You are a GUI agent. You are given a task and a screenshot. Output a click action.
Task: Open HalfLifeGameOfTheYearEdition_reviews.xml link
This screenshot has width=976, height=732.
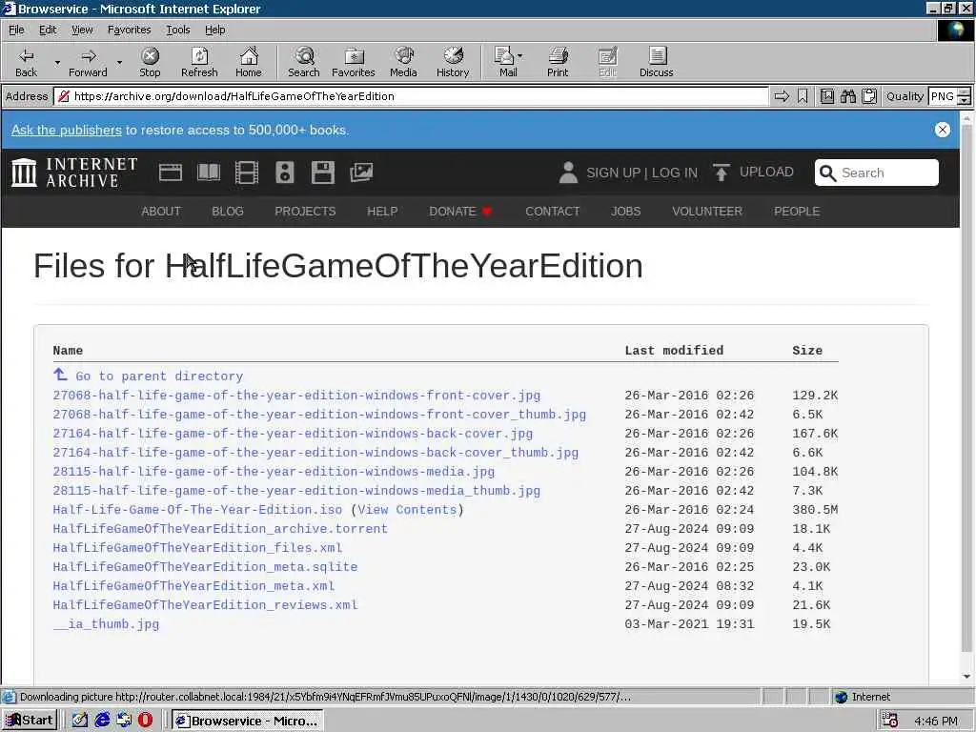click(206, 605)
